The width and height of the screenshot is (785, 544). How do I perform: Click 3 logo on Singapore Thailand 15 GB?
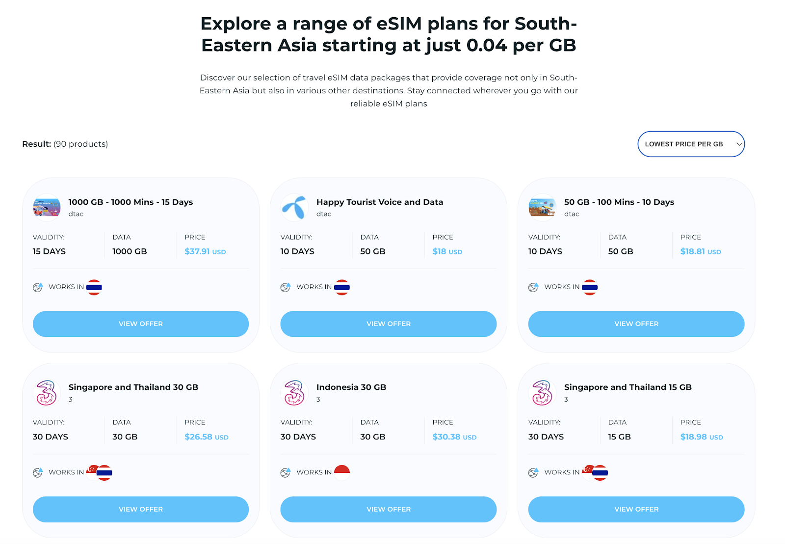542,393
